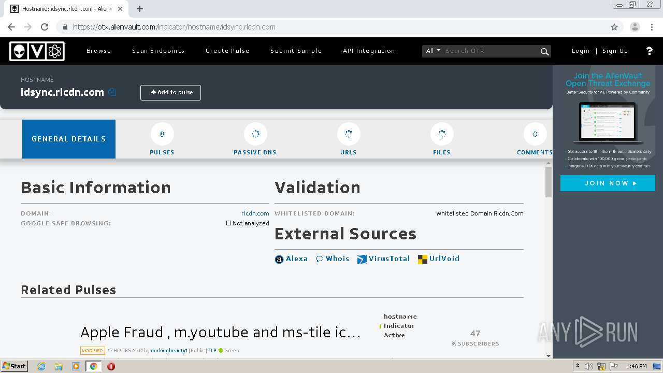
Task: Click the taskbar clock 1:46 PM
Action: point(636,366)
